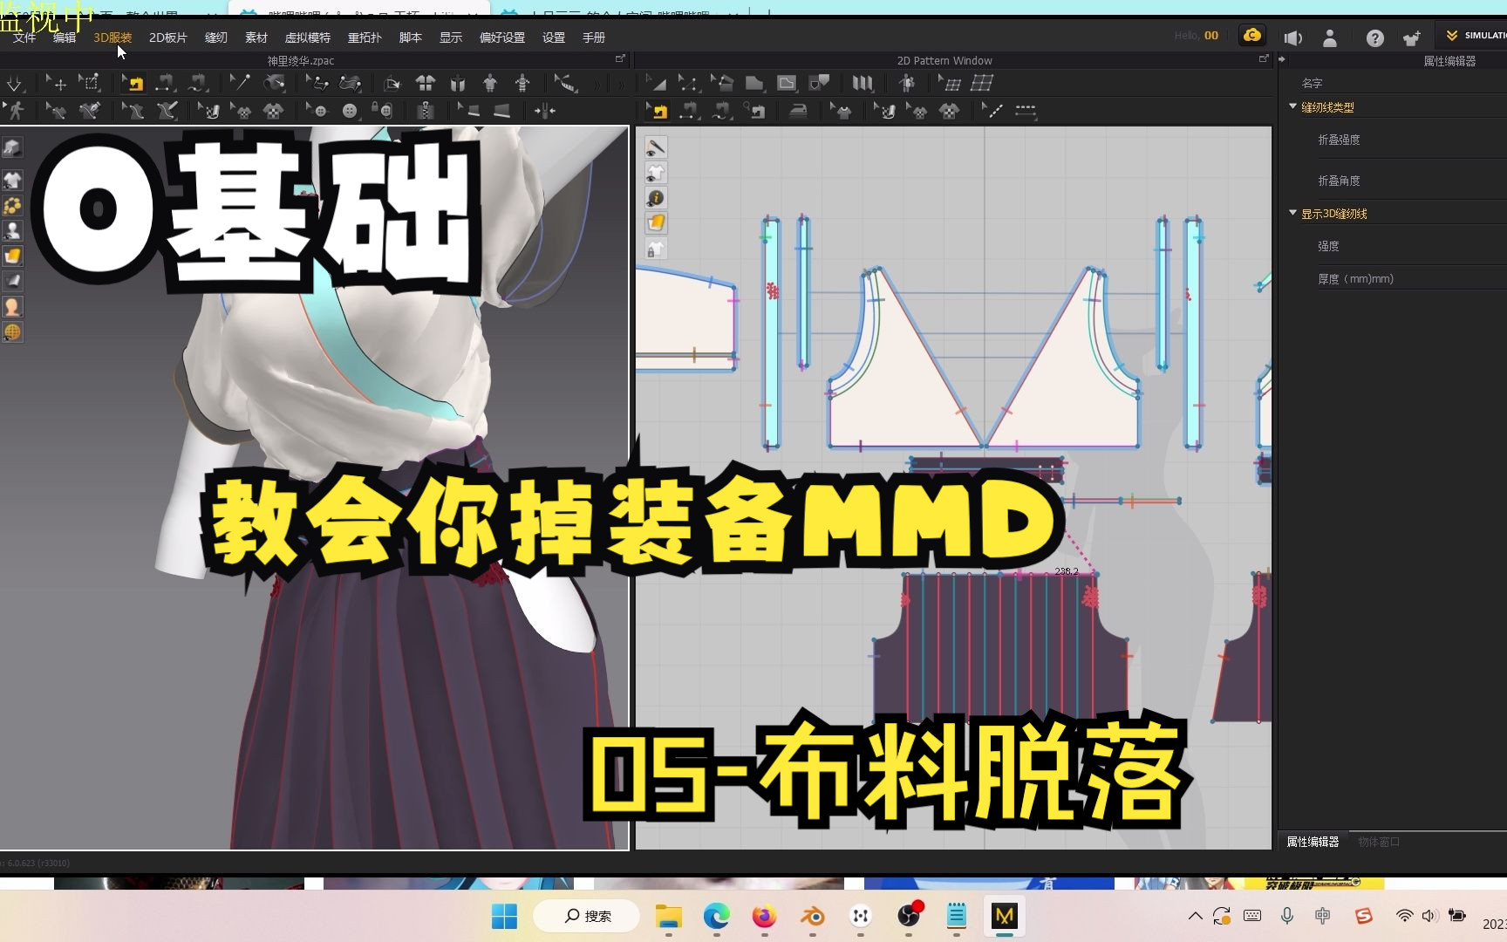
Task: Select the Edit Curve Point tool in 2D toolbar
Action: pyautogui.click(x=688, y=84)
